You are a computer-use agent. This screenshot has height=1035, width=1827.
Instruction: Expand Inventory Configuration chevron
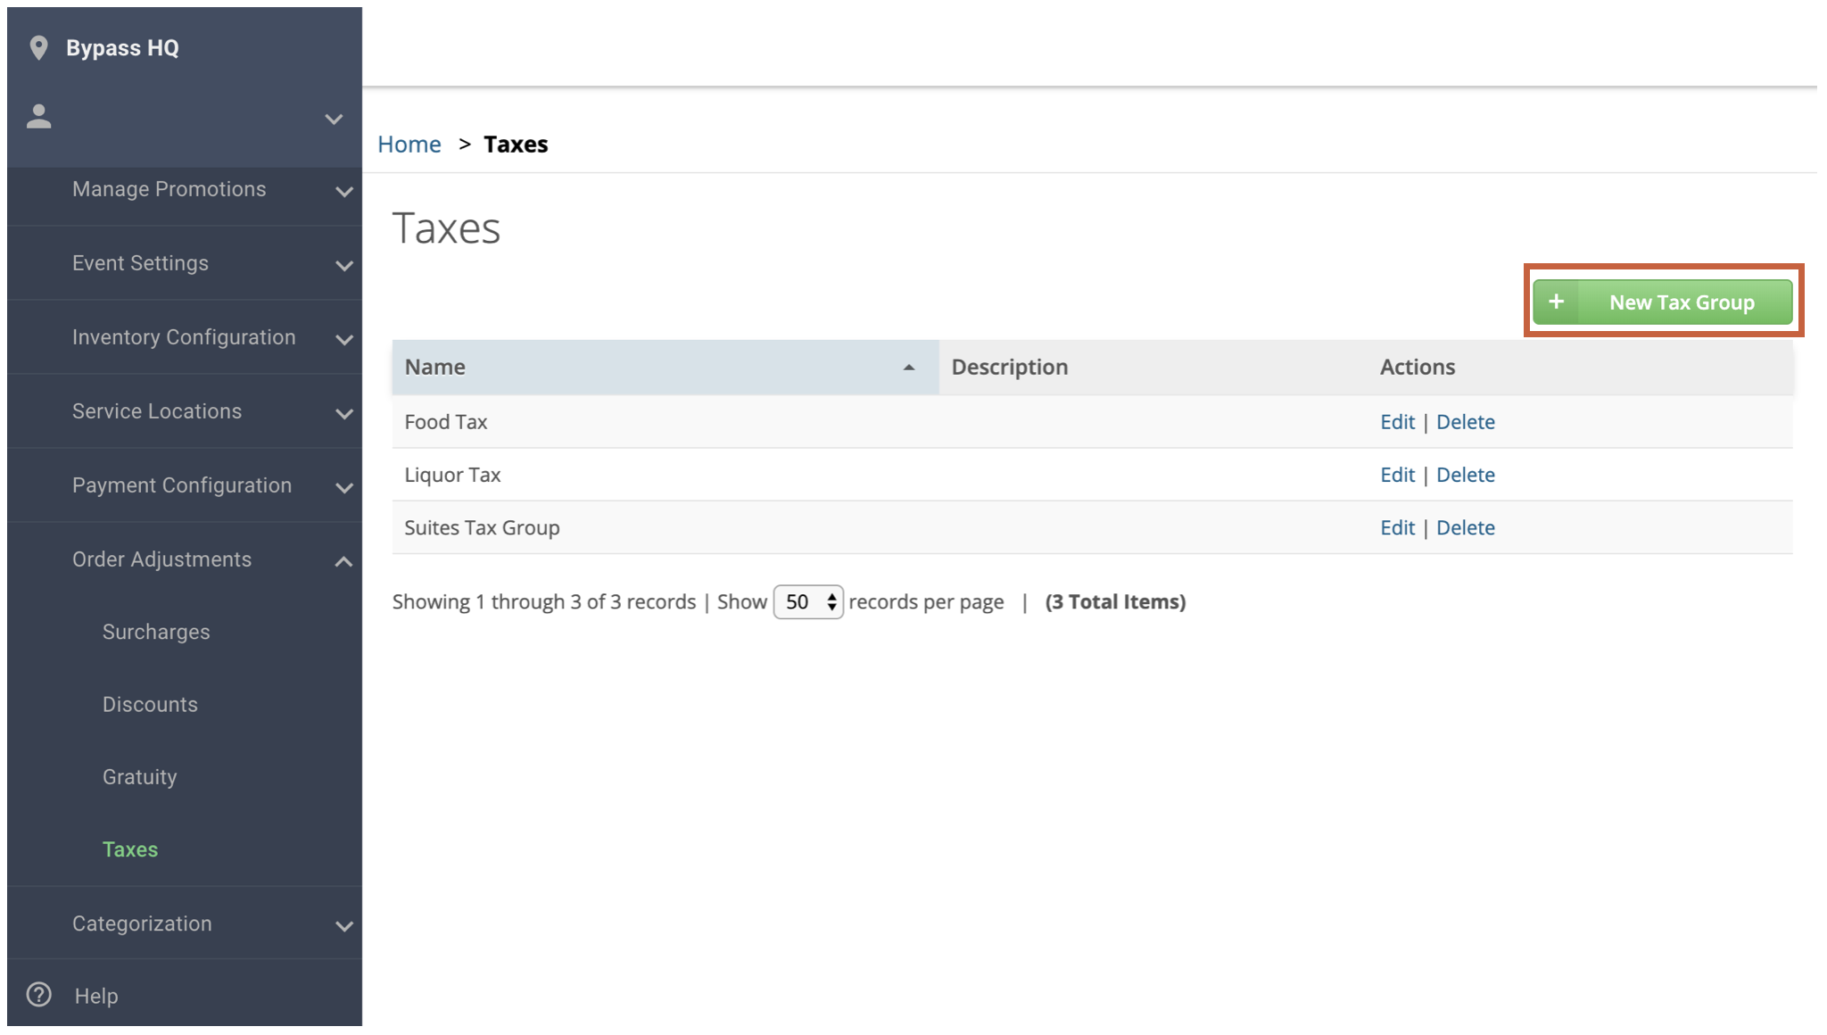click(344, 340)
